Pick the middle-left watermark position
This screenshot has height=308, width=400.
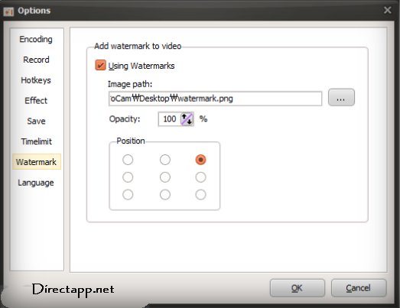coord(128,177)
